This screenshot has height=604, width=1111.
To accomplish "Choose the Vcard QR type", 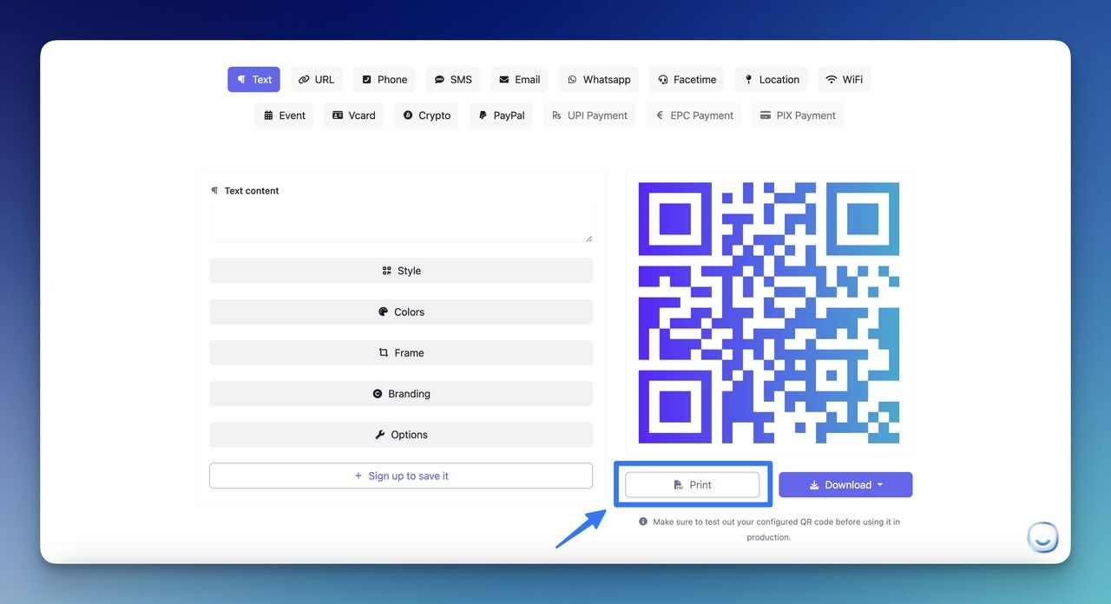I will coord(353,115).
